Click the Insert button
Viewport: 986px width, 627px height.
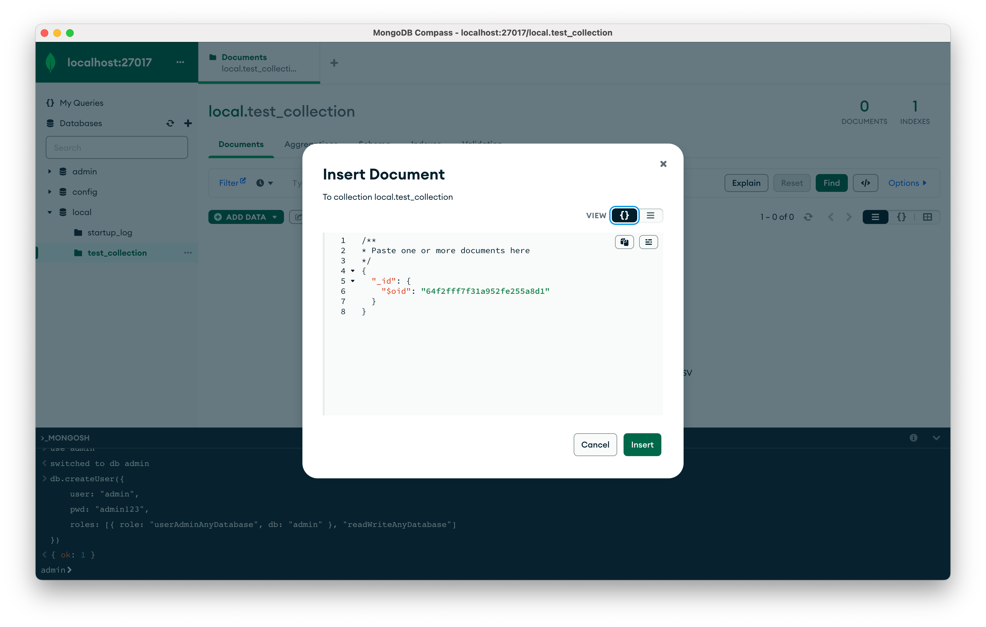click(642, 445)
